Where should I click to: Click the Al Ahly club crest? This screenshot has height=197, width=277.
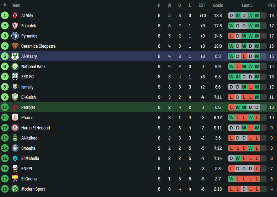[15, 16]
